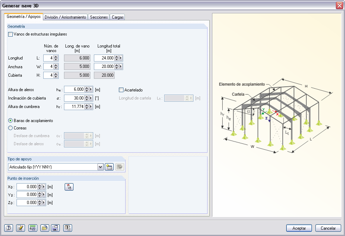345x236 pixels.
Task: Load saved parameters with the open-folder icon
Action: tap(45, 228)
